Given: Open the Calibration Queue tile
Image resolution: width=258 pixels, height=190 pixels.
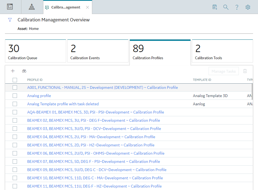Looking at the screenshot, I should [35, 51].
